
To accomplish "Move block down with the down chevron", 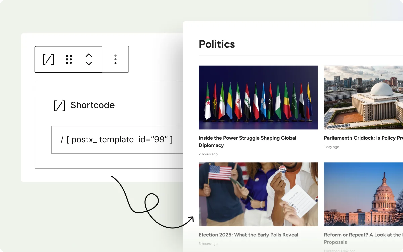I will [x=89, y=63].
